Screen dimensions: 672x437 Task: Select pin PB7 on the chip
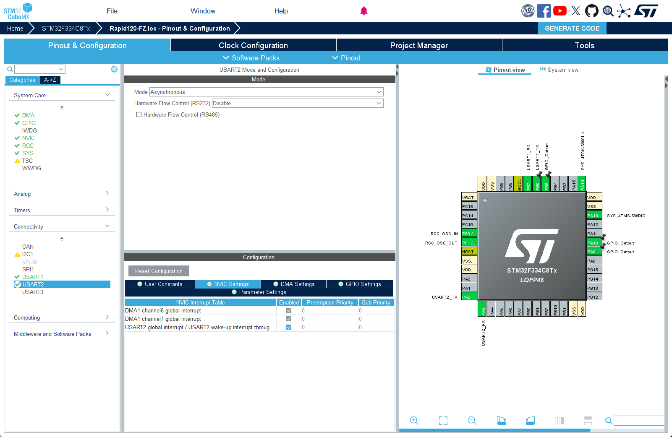[528, 184]
